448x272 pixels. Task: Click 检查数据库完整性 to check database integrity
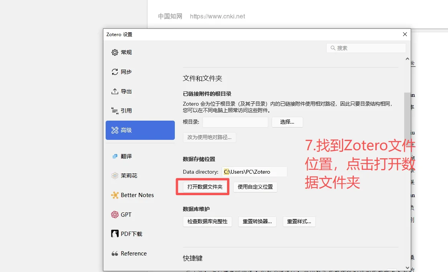tap(207, 221)
